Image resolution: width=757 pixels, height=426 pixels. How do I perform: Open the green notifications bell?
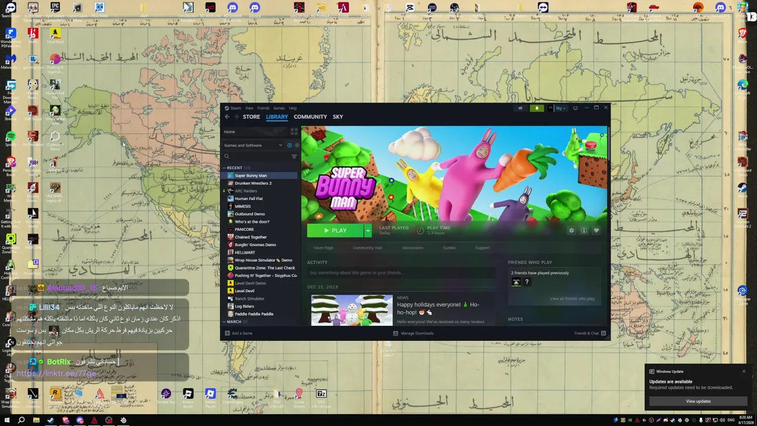[537, 108]
